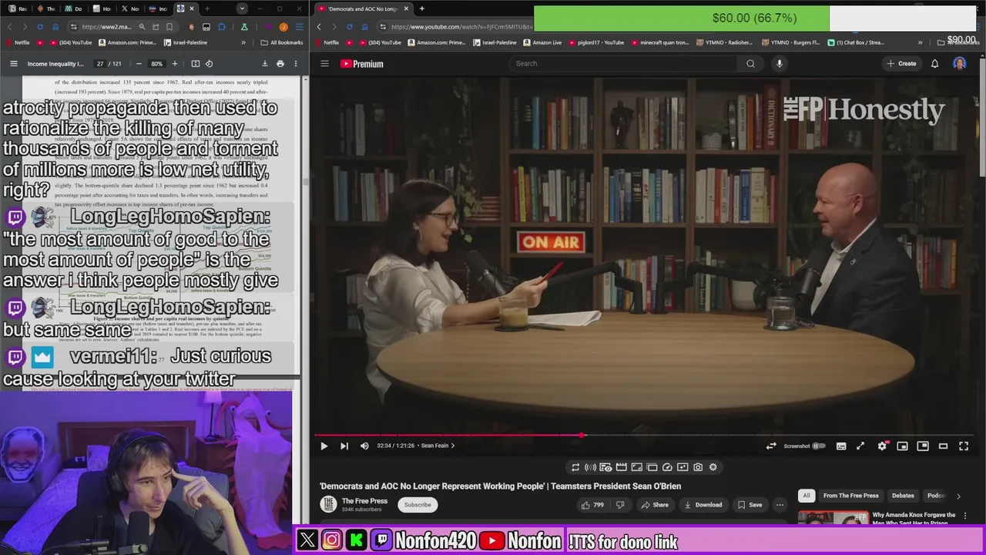Toggle the Screenshot switch in player
986x555 pixels.
click(818, 446)
